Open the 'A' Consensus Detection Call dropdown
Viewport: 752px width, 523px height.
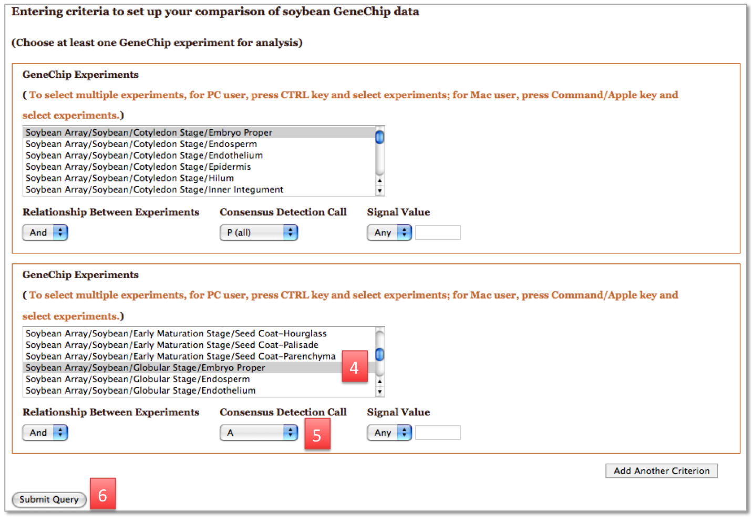click(x=259, y=433)
